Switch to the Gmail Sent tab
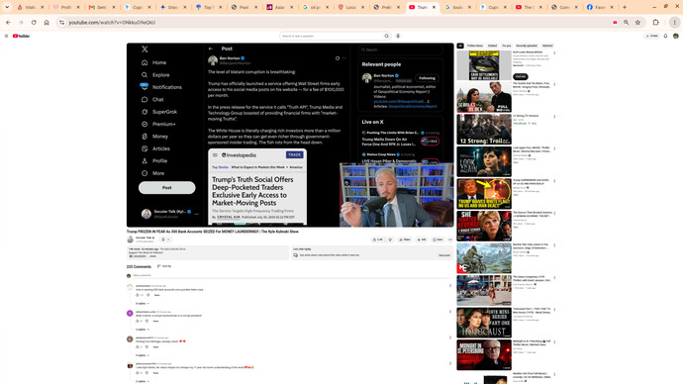Screen dimensions: 683x384 click(x=102, y=7)
